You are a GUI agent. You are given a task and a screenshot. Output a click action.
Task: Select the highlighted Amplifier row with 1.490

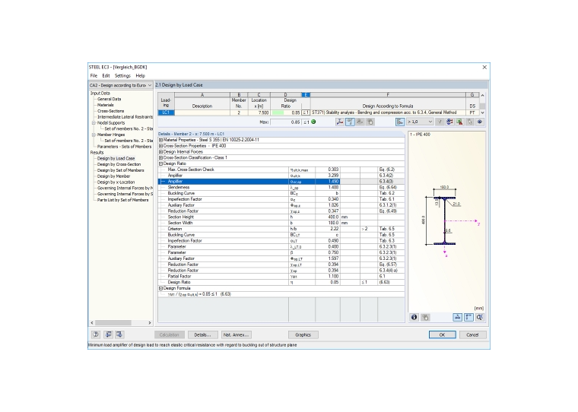pyautogui.click(x=281, y=182)
